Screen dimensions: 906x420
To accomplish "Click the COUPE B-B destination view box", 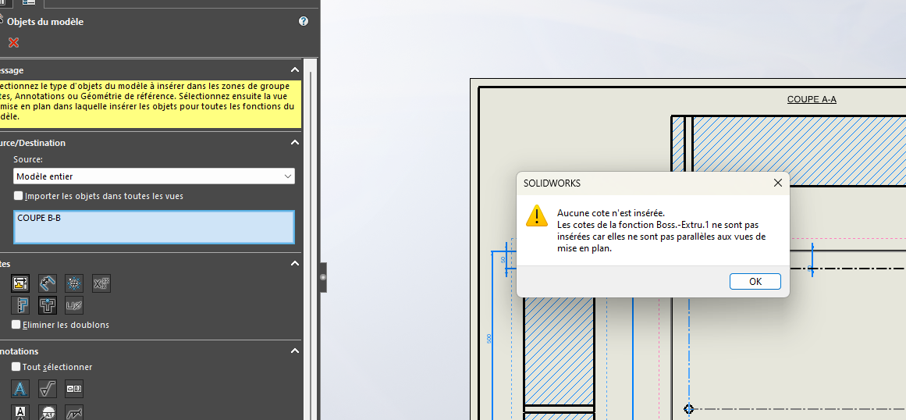I will coord(154,226).
